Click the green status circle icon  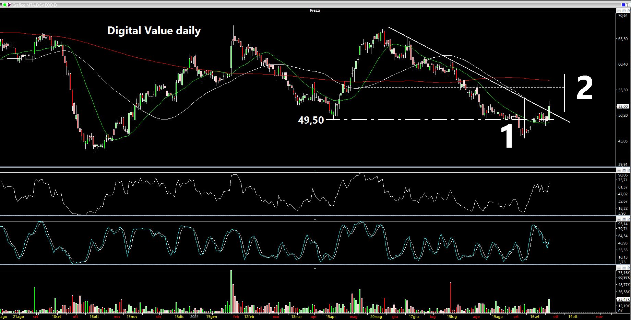coord(5,5)
